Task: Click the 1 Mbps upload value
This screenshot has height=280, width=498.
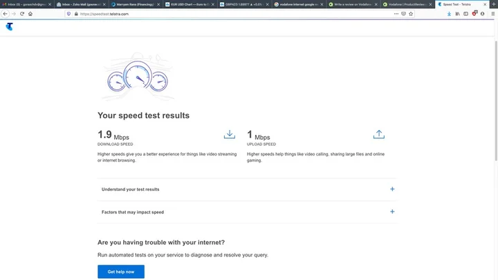Action: [x=259, y=135]
